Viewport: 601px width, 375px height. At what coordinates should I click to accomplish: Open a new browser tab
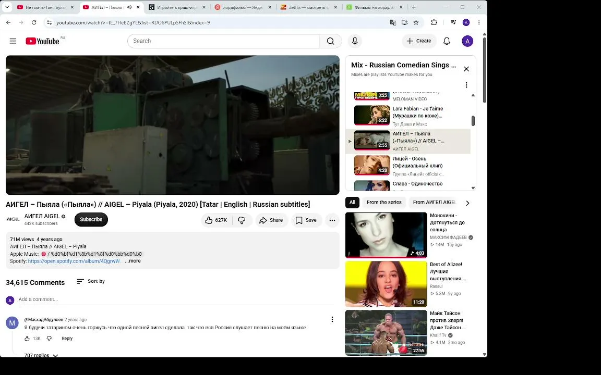414,7
